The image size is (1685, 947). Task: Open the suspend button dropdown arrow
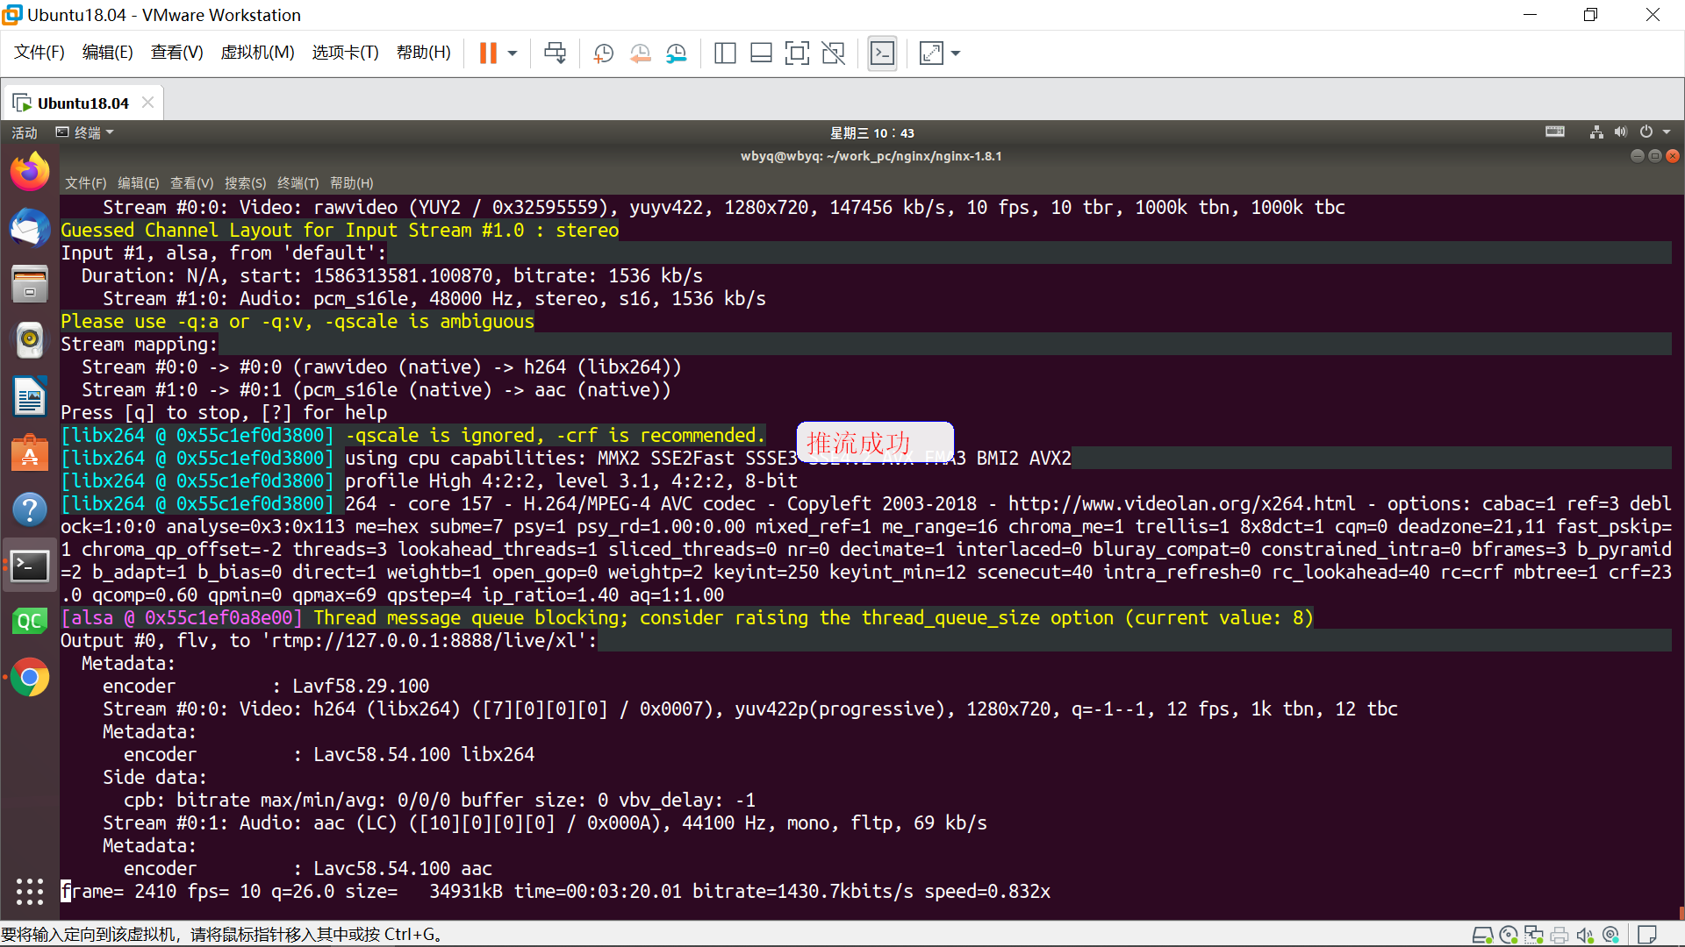tap(513, 53)
